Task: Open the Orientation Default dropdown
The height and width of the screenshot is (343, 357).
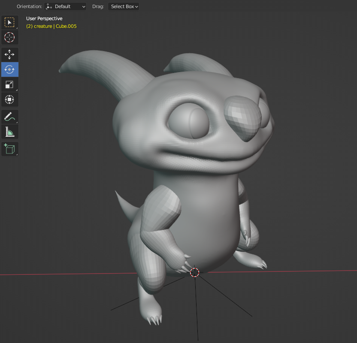Action: [65, 6]
